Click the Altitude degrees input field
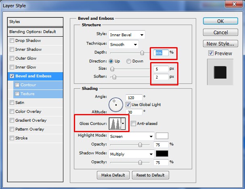Viewport: 245px width, 189px height. pyautogui.click(x=134, y=112)
